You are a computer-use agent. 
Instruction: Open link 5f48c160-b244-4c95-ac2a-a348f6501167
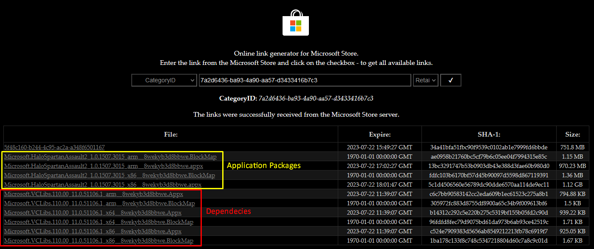54,147
